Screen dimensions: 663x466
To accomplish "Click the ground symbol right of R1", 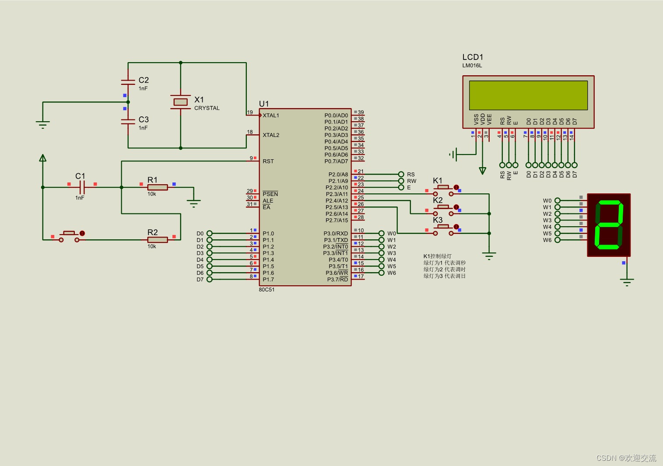I will [193, 203].
